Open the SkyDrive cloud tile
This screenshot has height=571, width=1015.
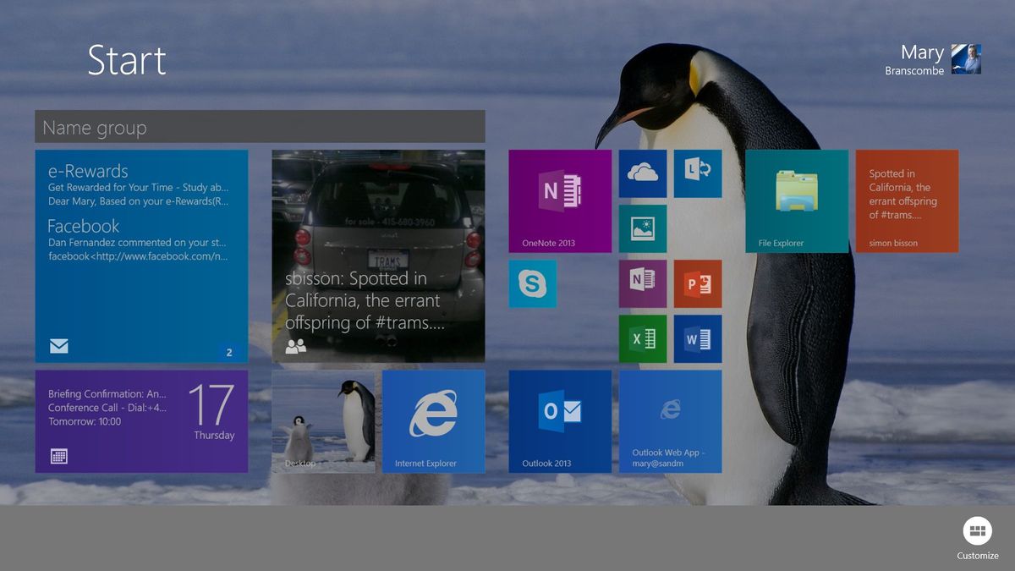coord(643,174)
